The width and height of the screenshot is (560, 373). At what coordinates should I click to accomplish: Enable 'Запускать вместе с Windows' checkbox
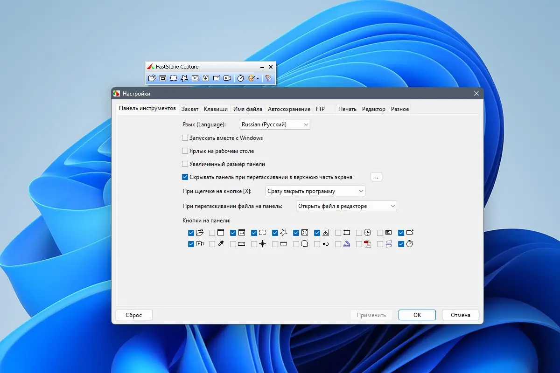pos(185,138)
